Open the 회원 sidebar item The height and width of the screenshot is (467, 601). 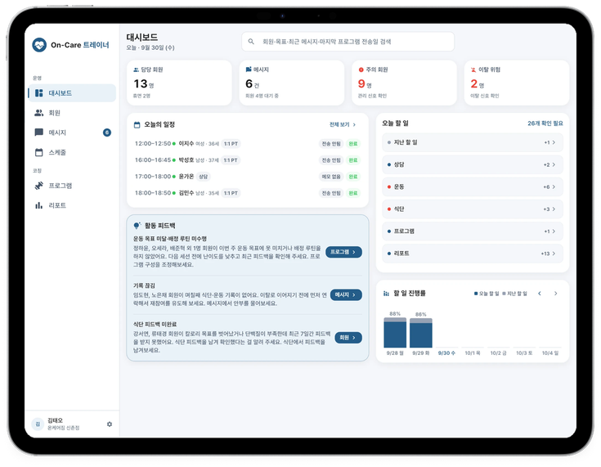[x=72, y=113]
